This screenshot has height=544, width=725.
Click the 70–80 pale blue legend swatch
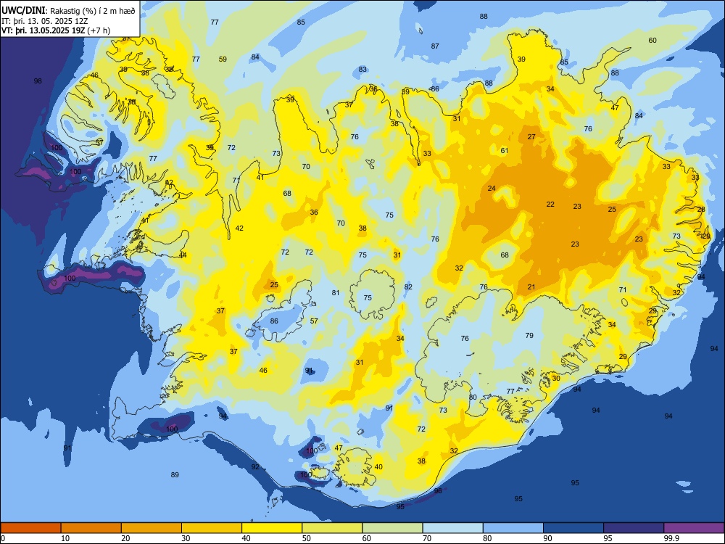[x=452, y=528]
